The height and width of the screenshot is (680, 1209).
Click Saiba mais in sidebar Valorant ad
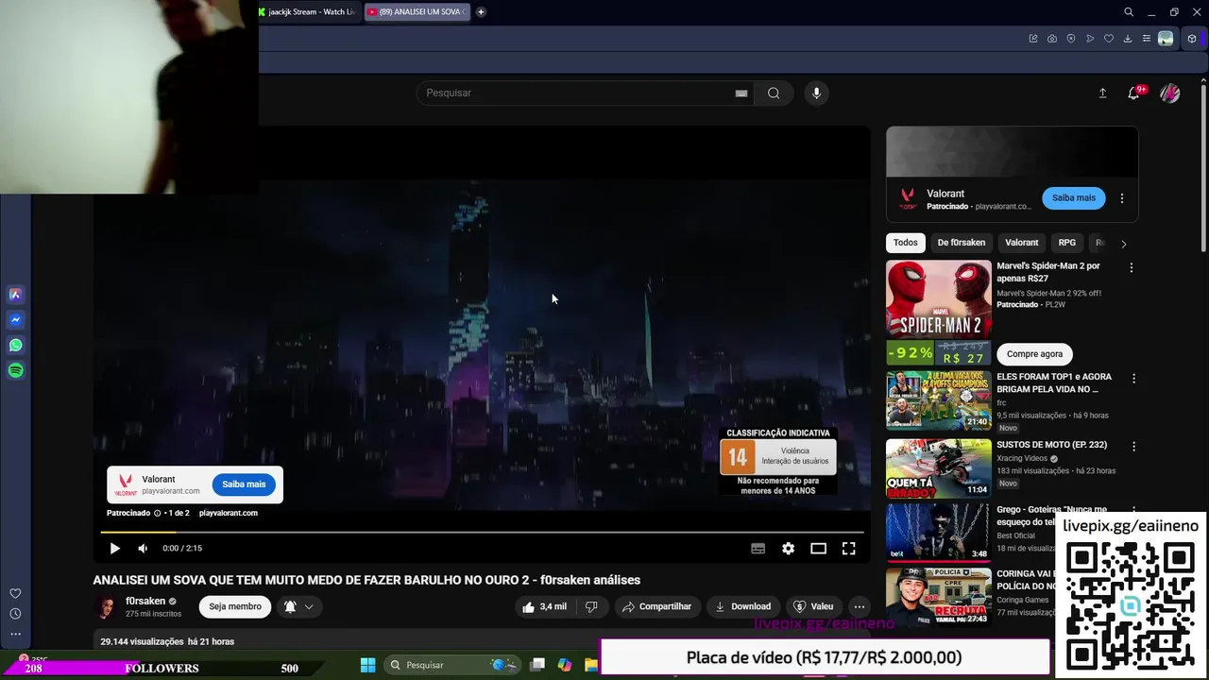[1073, 198]
